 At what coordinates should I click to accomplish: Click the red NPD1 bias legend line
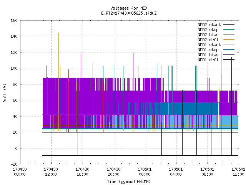tap(229, 55)
